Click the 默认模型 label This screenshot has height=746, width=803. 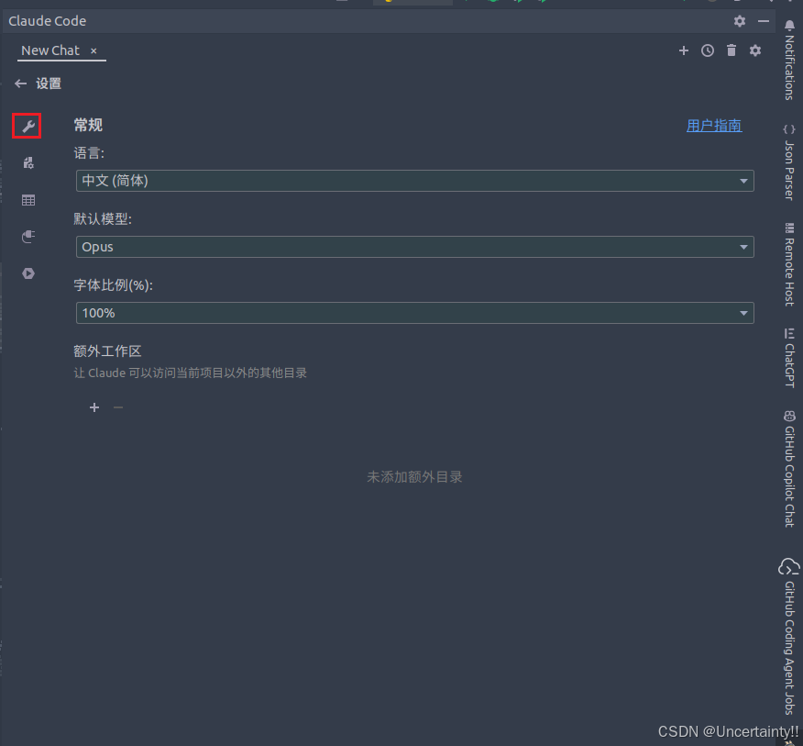point(103,219)
